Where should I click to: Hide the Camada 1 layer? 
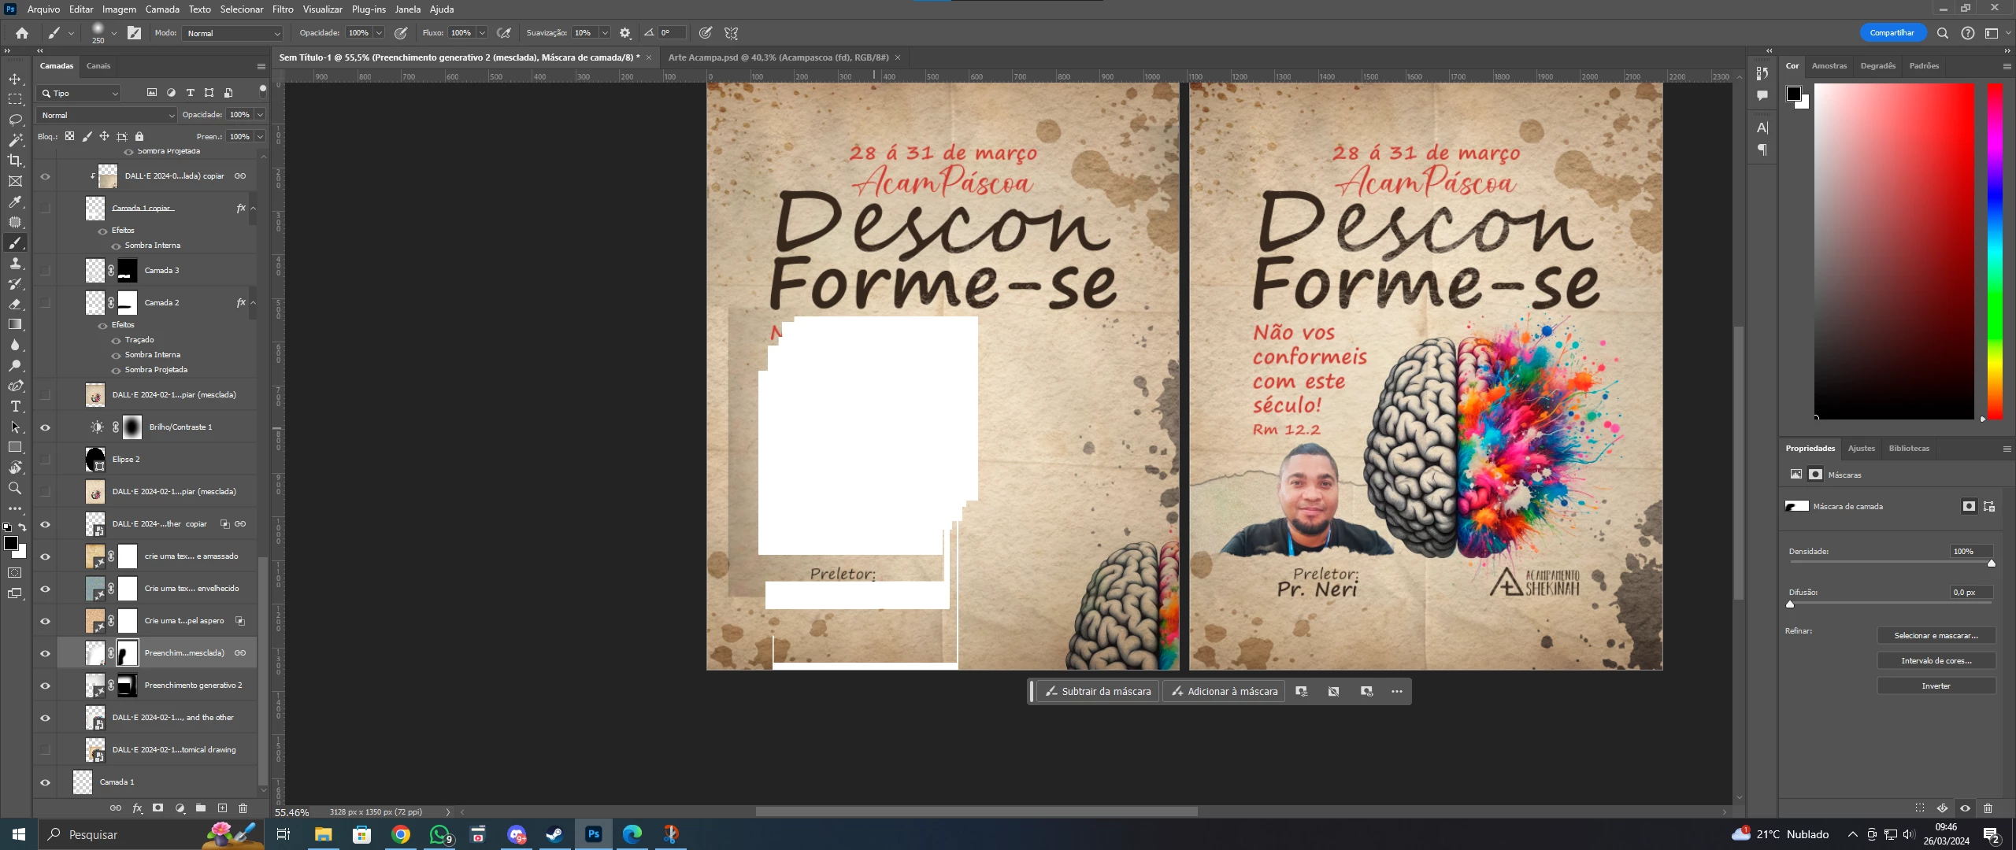click(x=45, y=782)
